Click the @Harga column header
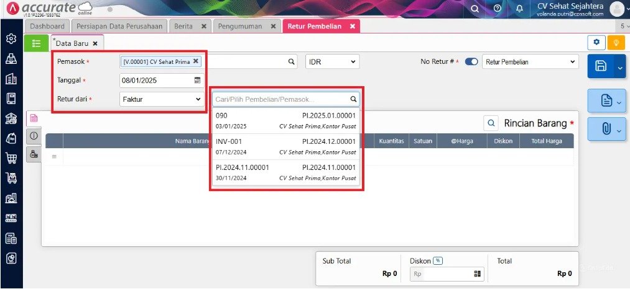Viewport: 630px width, 289px height. 461,141
